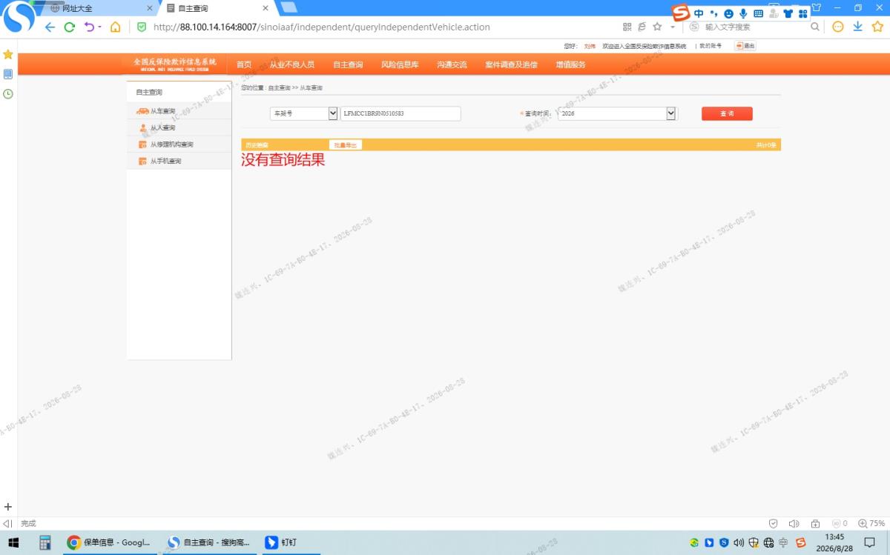The height and width of the screenshot is (555, 890).
Task: Click the Sogou browser logo
Action: click(19, 18)
